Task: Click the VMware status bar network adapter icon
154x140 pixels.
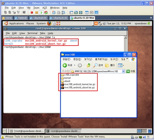Action: (x=140, y=137)
